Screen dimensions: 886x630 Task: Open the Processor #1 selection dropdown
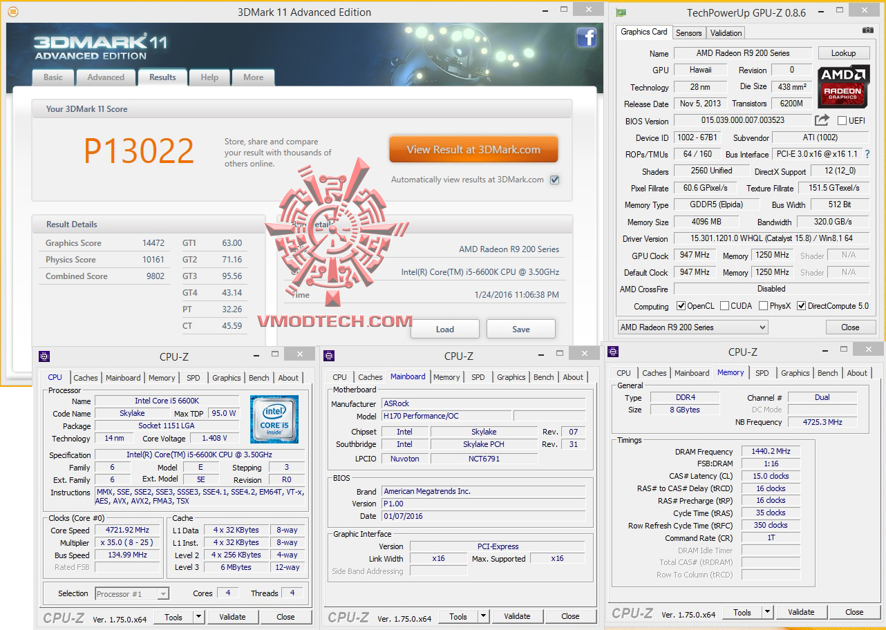pyautogui.click(x=132, y=593)
